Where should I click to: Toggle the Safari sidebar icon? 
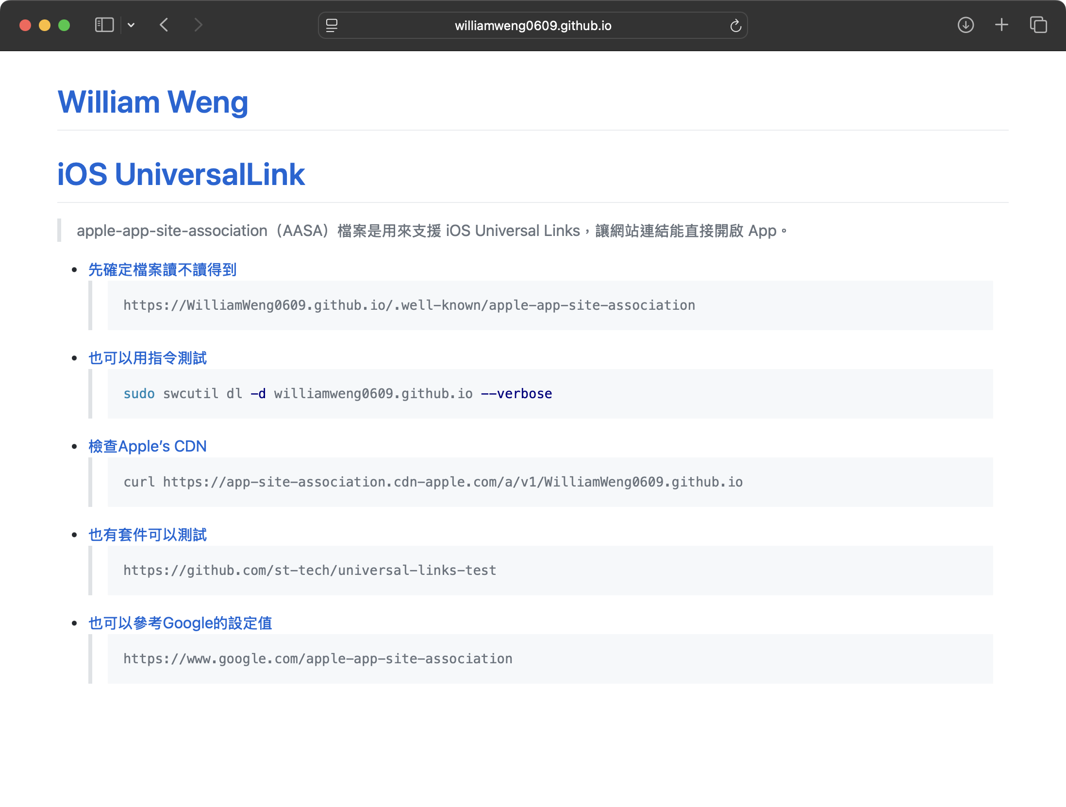tap(104, 25)
